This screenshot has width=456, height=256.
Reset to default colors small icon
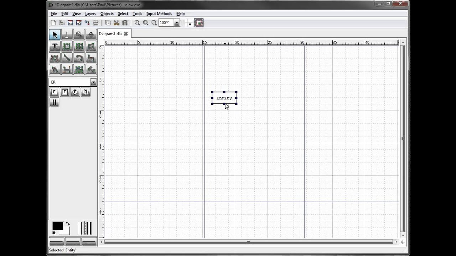click(54, 233)
